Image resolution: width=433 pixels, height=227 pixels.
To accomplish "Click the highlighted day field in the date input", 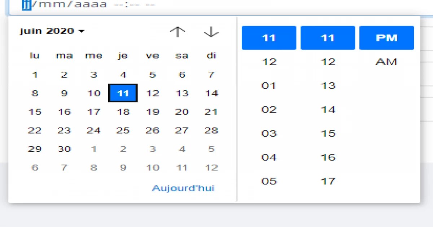I will coord(25,5).
